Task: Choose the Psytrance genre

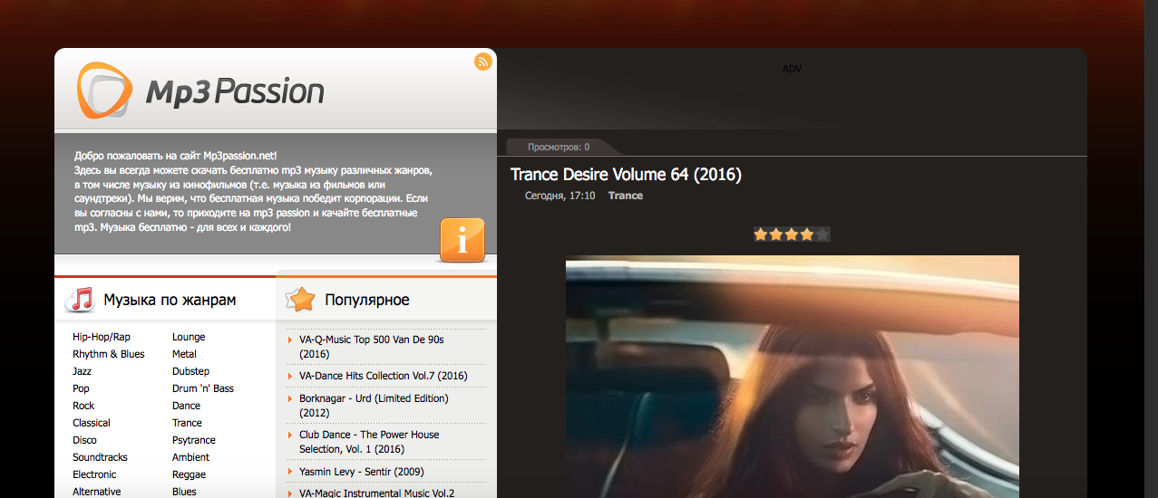Action: pyautogui.click(x=194, y=440)
